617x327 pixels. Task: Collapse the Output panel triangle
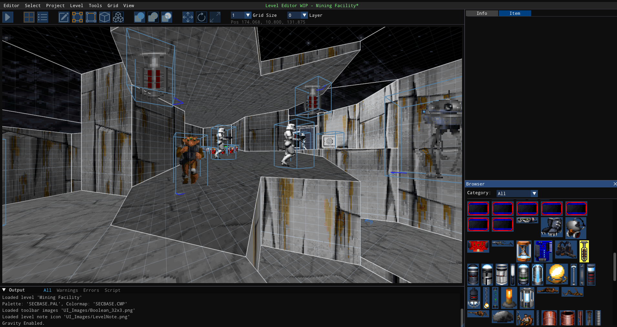coord(4,290)
